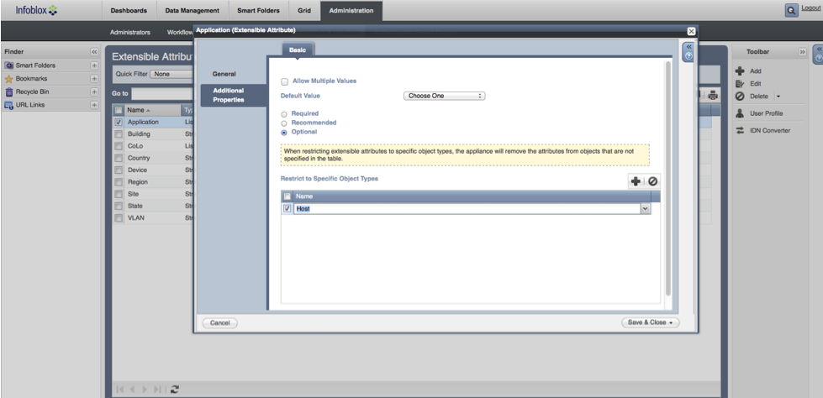The height and width of the screenshot is (398, 823).
Task: Uncheck the Application row checkbox
Action: (119, 123)
